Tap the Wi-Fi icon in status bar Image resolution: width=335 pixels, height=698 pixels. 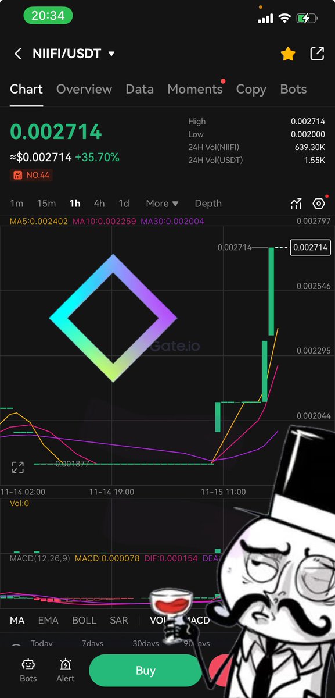coord(284,18)
